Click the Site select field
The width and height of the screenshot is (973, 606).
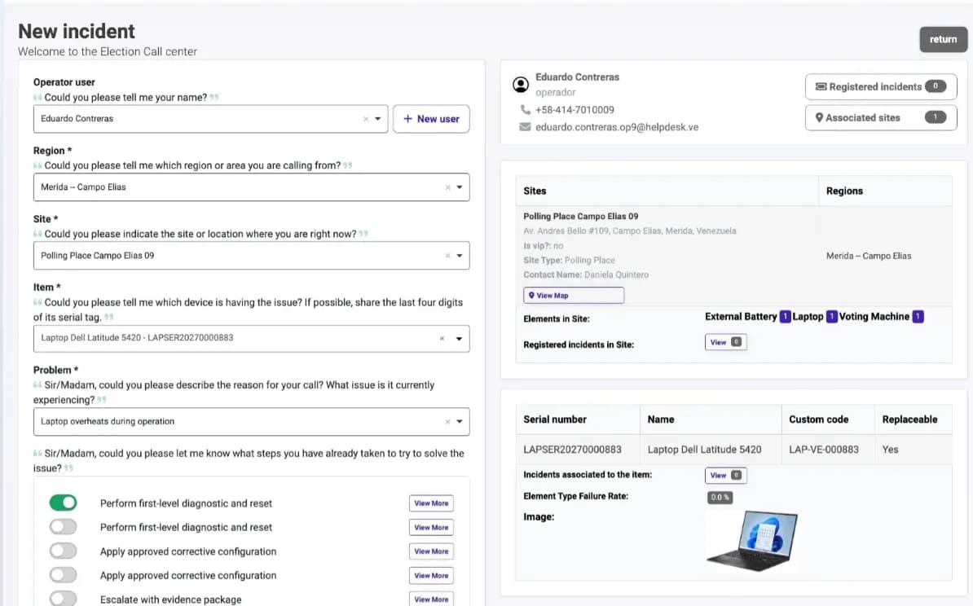click(x=251, y=256)
